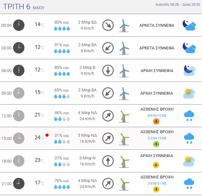This screenshot has width=202, height=196.
Task: Click the dark clock icon at 21:00
Action: tap(19, 184)
